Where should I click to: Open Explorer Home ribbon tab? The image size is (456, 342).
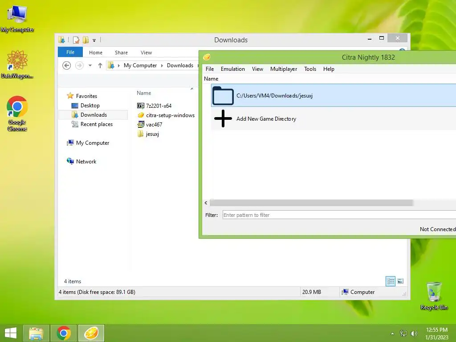click(x=96, y=53)
